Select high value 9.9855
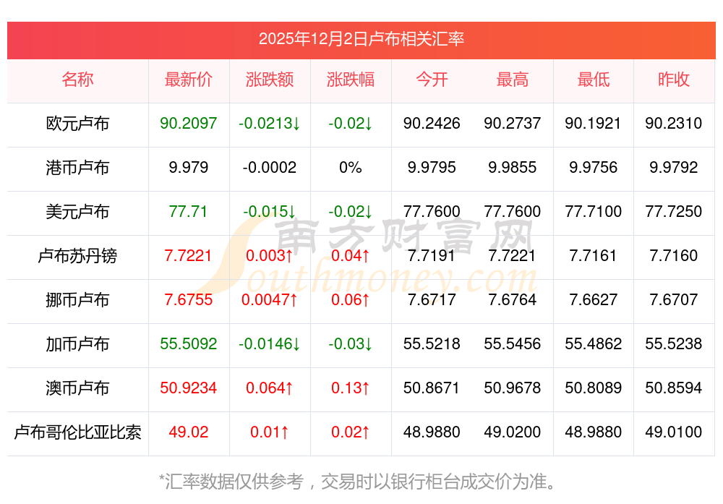Viewport: 723px width, 504px height. tap(513, 167)
